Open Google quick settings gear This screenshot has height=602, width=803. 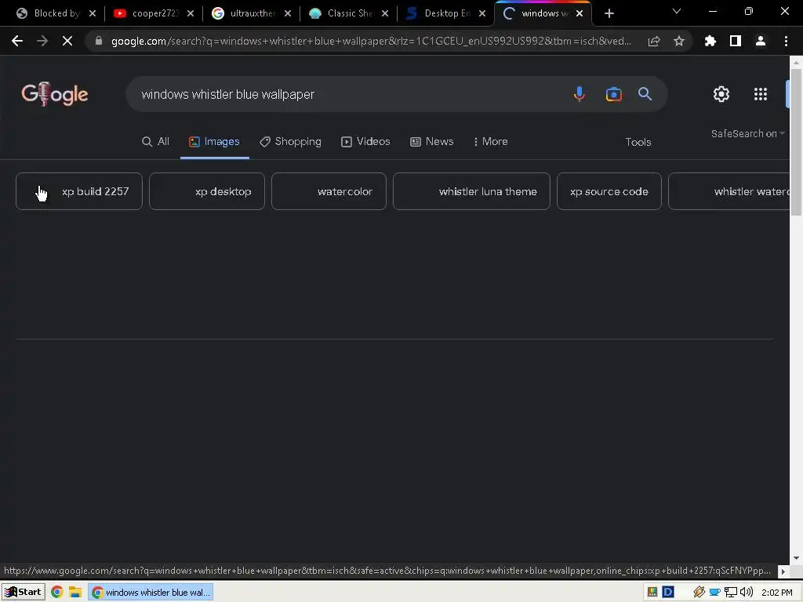click(721, 94)
